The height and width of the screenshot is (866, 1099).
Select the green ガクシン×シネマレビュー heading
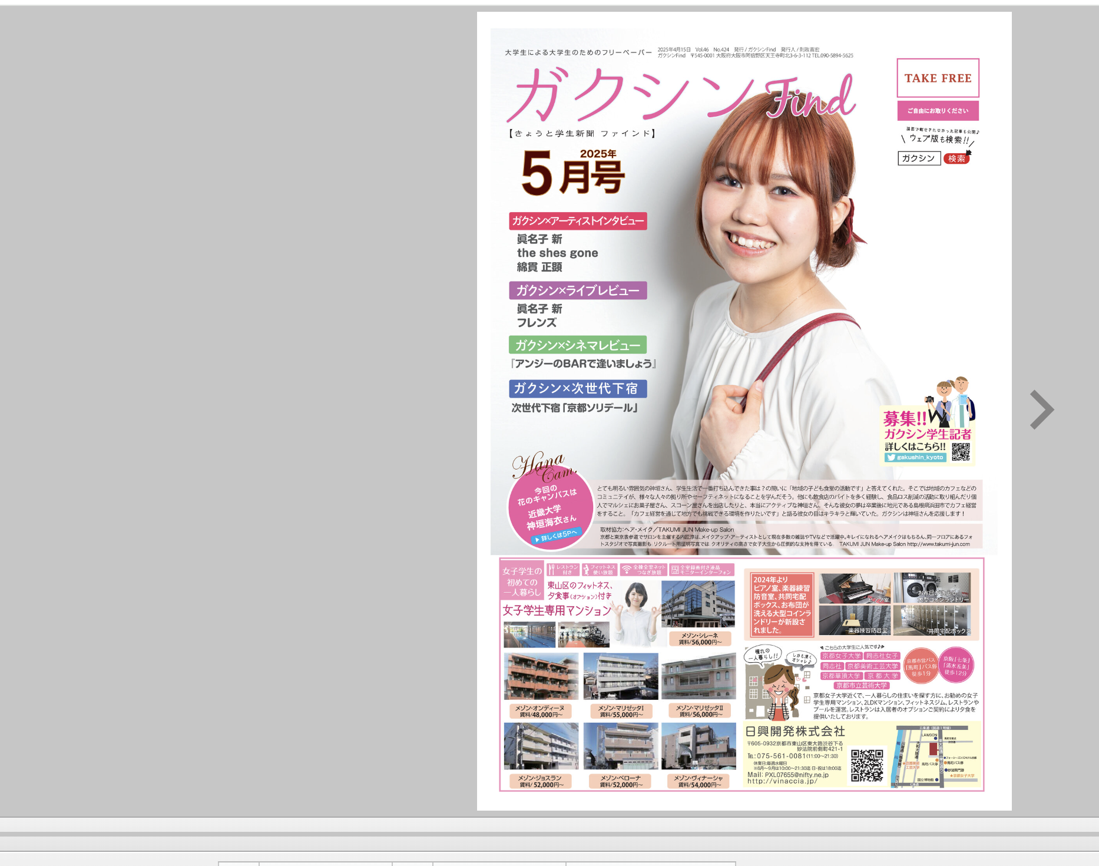pyautogui.click(x=577, y=345)
